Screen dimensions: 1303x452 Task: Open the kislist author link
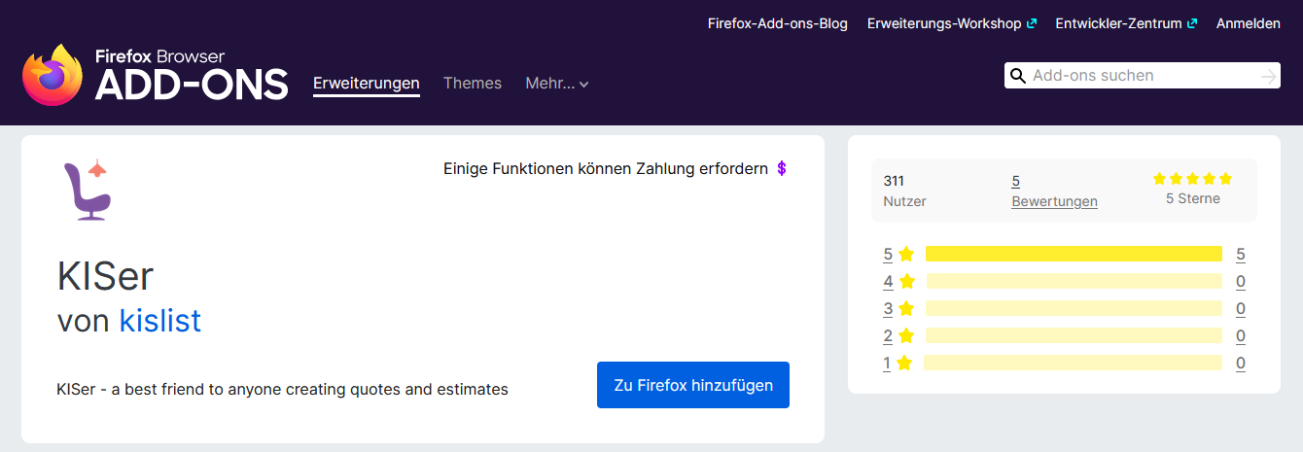click(160, 320)
